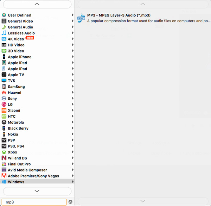This screenshot has height=206, width=211.
Task: Click the HTC logo icon
Action: pyautogui.click(x=4, y=116)
